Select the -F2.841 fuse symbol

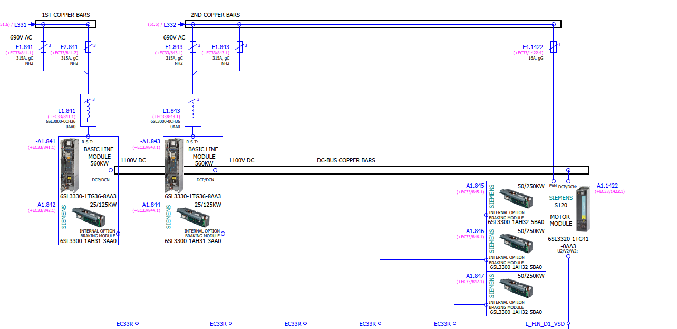88,47
